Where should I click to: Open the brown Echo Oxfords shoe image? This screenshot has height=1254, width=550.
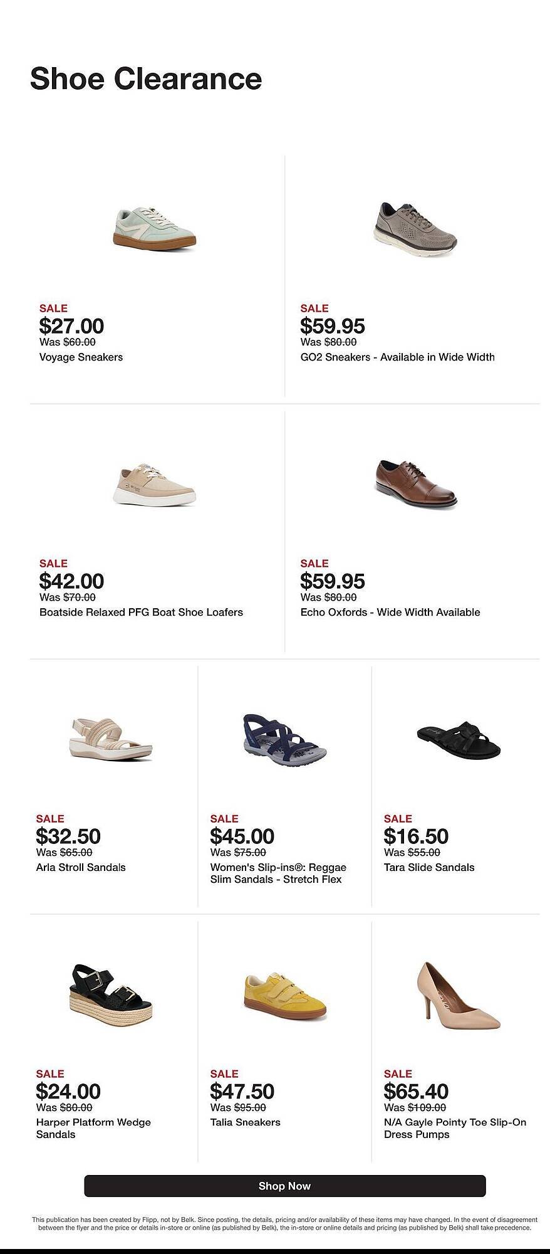tap(415, 483)
